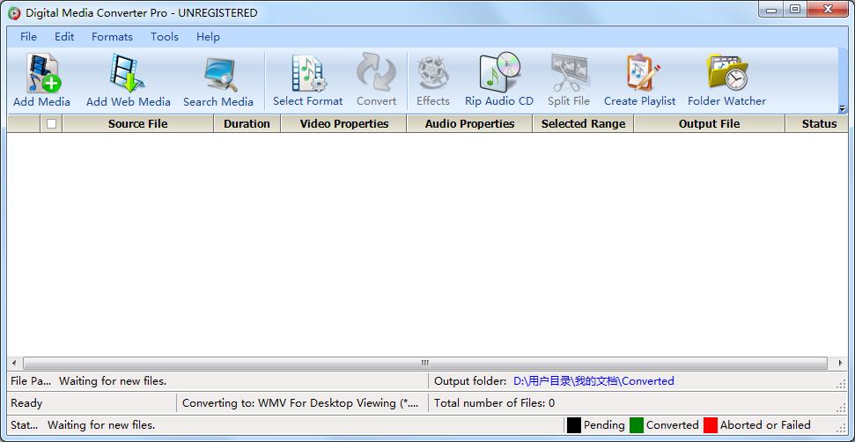Toggle the select-all checkbox in the list header
The width and height of the screenshot is (855, 442).
pos(51,124)
